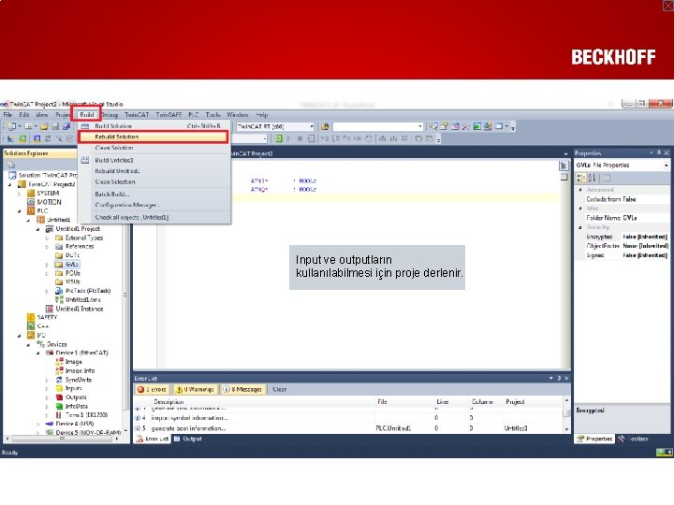Viewport: 674px width, 505px height.
Task: Click Check all objects [Untitled1] entry
Action: point(154,217)
